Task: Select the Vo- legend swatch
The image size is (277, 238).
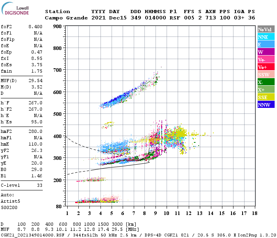Action: point(266,59)
